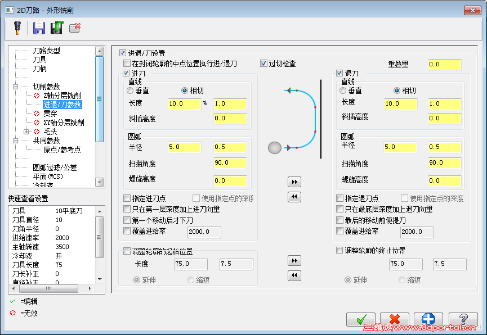The image size is (487, 335).
Task: Expand the 毛头 tree node
Action: [x=26, y=132]
